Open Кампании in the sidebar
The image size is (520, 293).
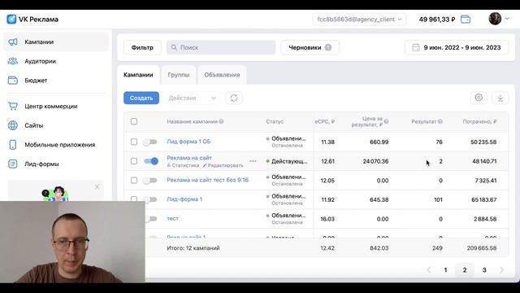56,42
